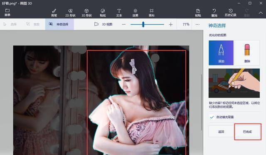
Task: Open the History (历史记录) panel
Action: click(230, 13)
